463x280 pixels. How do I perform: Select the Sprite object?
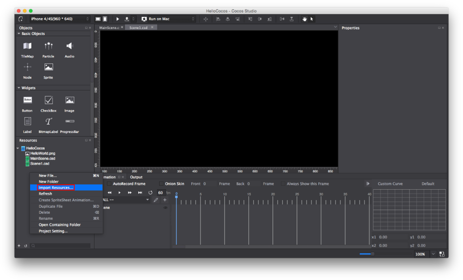tap(48, 71)
